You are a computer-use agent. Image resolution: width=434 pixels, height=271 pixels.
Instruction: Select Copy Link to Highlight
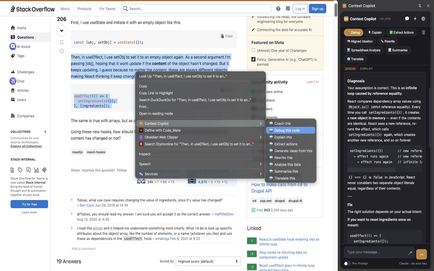click(x=201, y=93)
